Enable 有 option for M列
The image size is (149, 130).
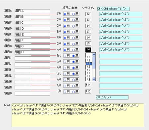[65, 80]
